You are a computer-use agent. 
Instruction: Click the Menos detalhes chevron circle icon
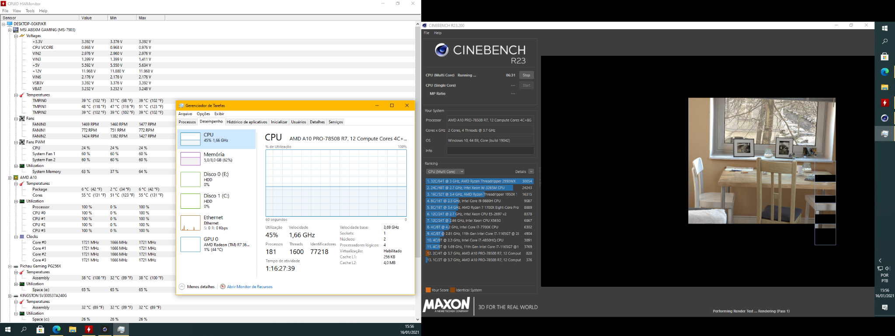[x=182, y=287]
